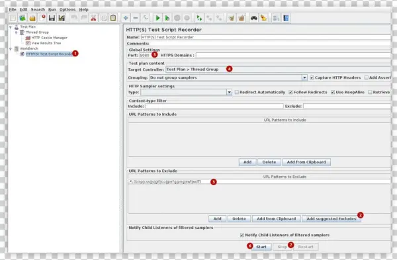Click the Toggle enable/disable toolbar icon
Image resolution: width=397 pixels, height=260 pixels.
pos(146,18)
